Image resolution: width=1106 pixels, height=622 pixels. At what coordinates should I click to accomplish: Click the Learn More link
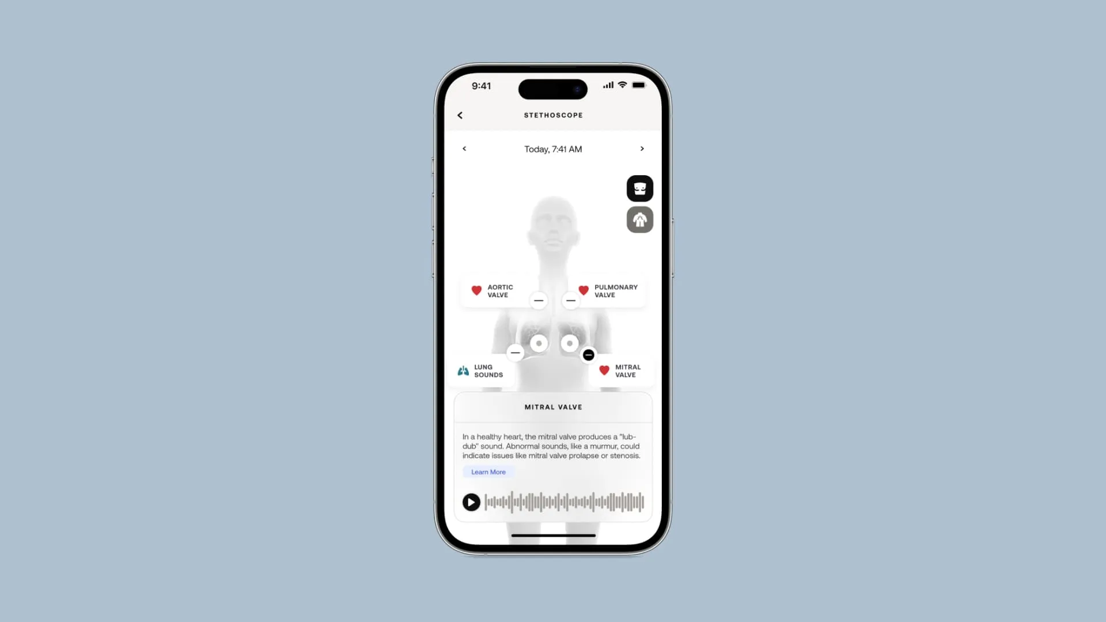click(x=488, y=472)
